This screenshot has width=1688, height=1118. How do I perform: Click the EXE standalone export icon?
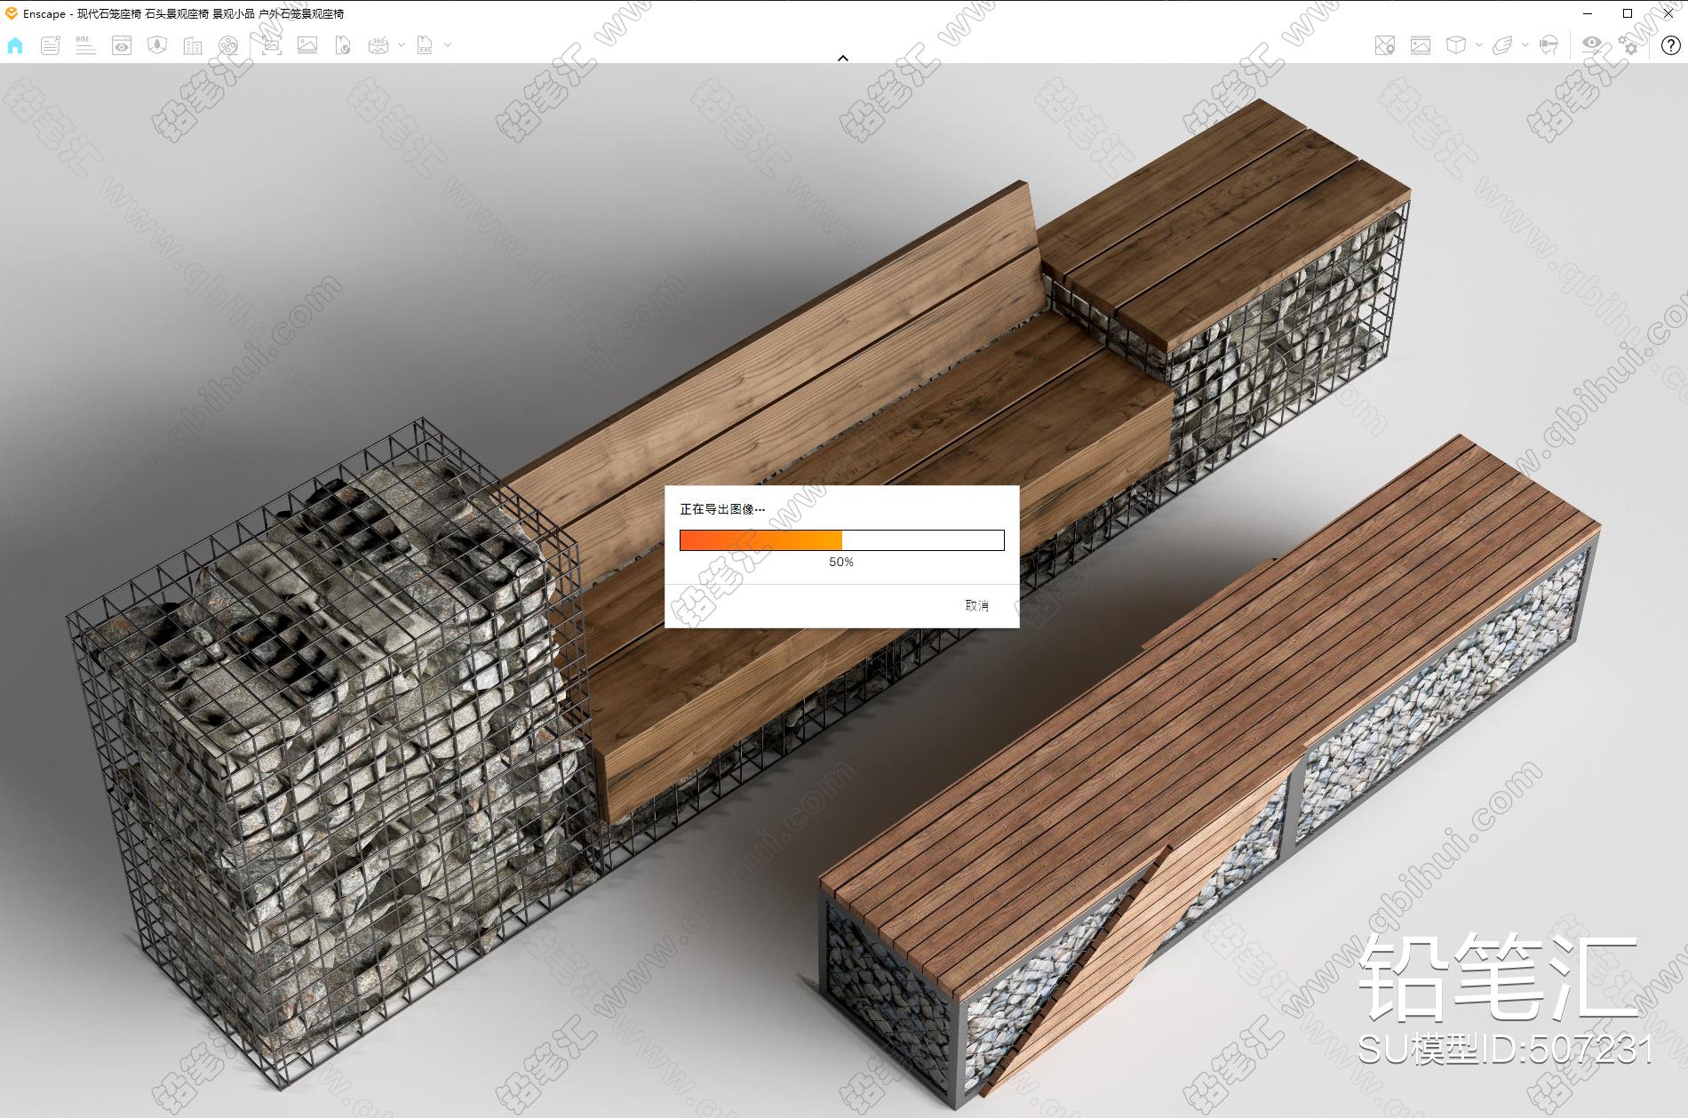click(426, 45)
